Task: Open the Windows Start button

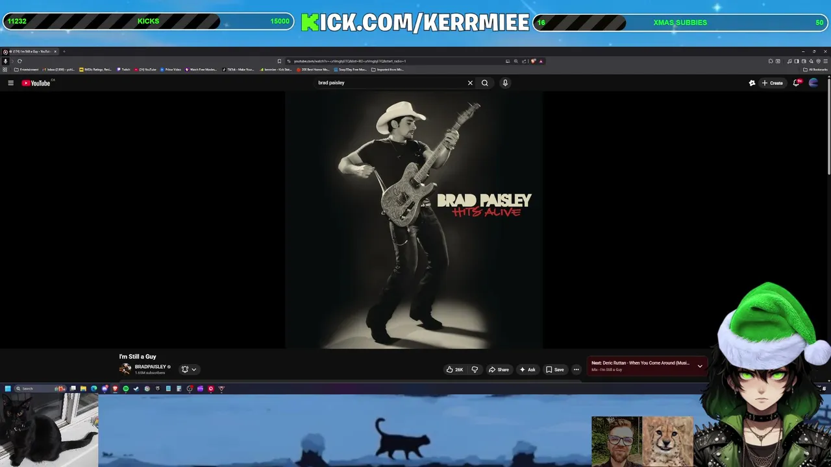Action: 8,389
